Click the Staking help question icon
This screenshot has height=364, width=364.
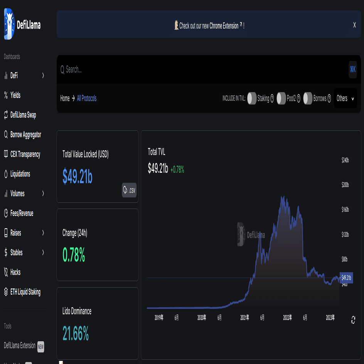(272, 98)
